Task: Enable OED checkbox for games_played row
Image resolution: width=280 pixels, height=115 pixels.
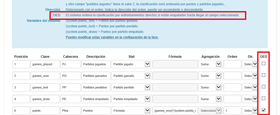Action: 263,64
